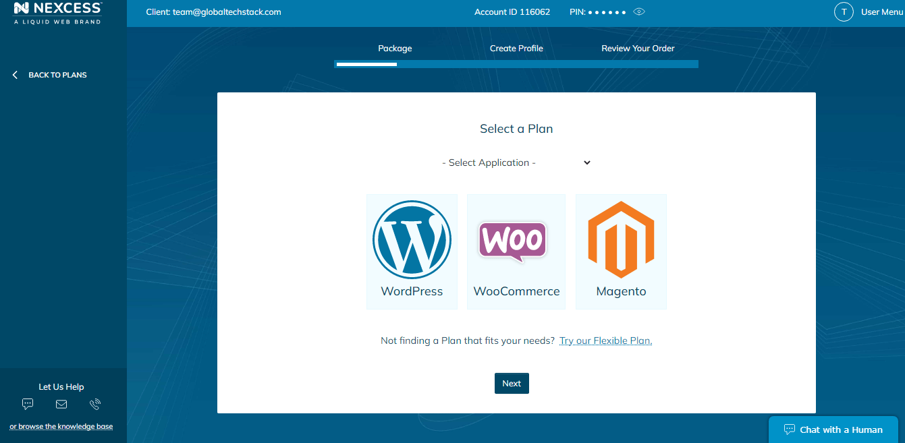Click the Nexcess logo
905x443 pixels.
(x=58, y=13)
